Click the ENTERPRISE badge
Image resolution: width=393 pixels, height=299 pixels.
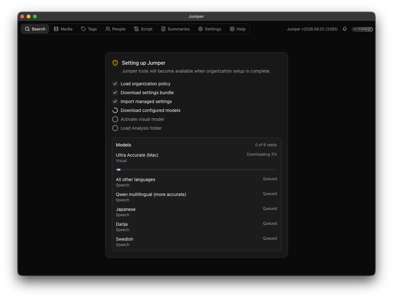tap(362, 29)
